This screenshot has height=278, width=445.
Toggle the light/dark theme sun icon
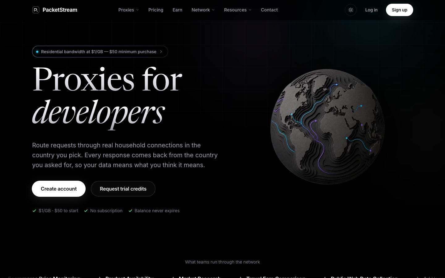pos(351,10)
